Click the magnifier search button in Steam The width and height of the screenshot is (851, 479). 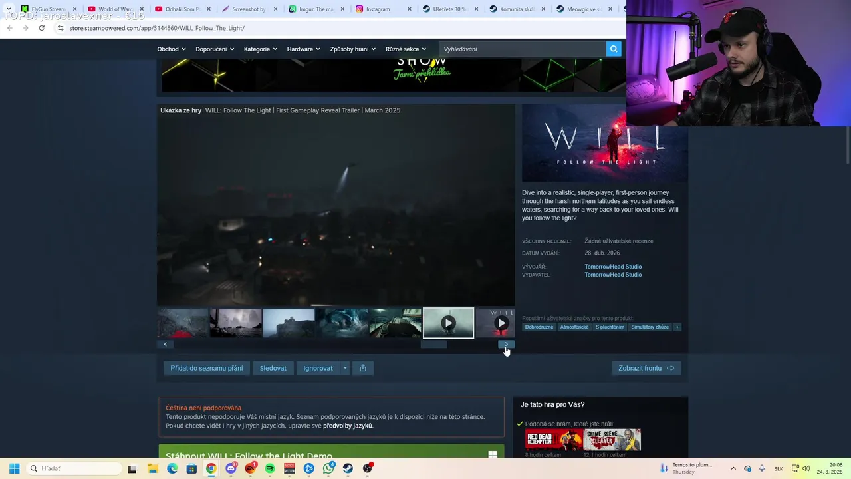pos(614,49)
